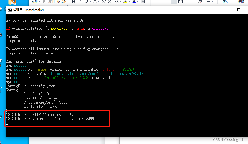Open shading color dropdown arrow

click(204, 2)
